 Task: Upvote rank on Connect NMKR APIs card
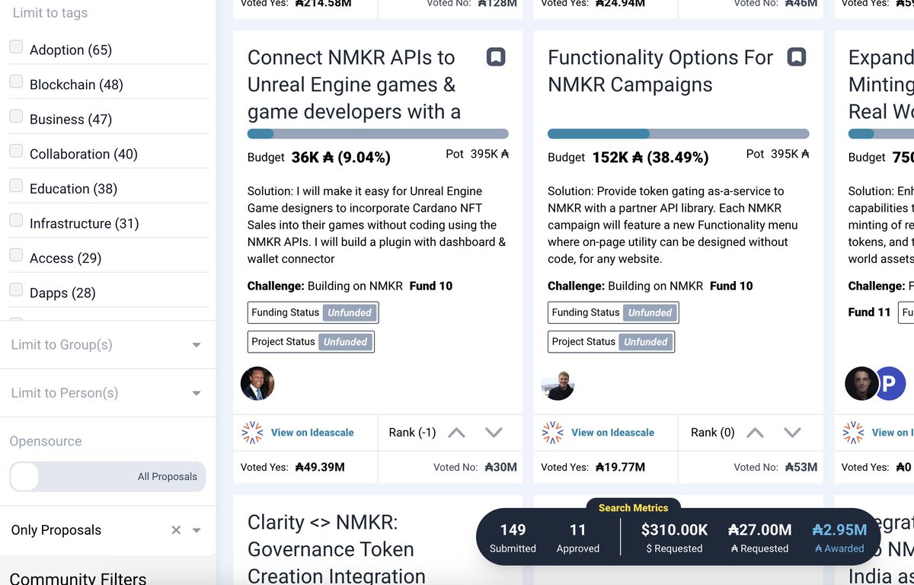(456, 433)
